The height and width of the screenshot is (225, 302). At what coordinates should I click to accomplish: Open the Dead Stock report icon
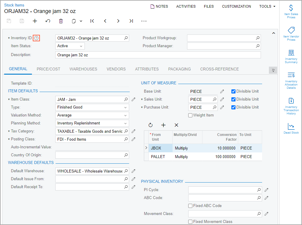(291, 127)
